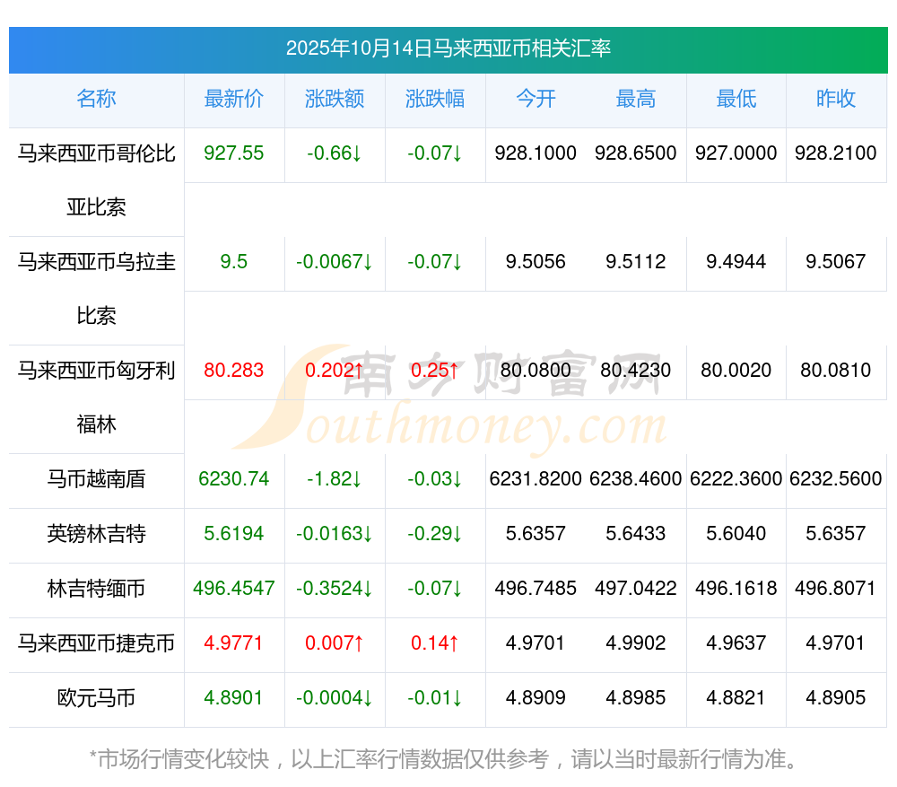Select the 马来西亚币捷克币 row name
Viewport: 897px width, 787px height.
[x=96, y=643]
